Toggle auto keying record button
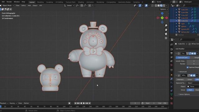 [69, 103]
